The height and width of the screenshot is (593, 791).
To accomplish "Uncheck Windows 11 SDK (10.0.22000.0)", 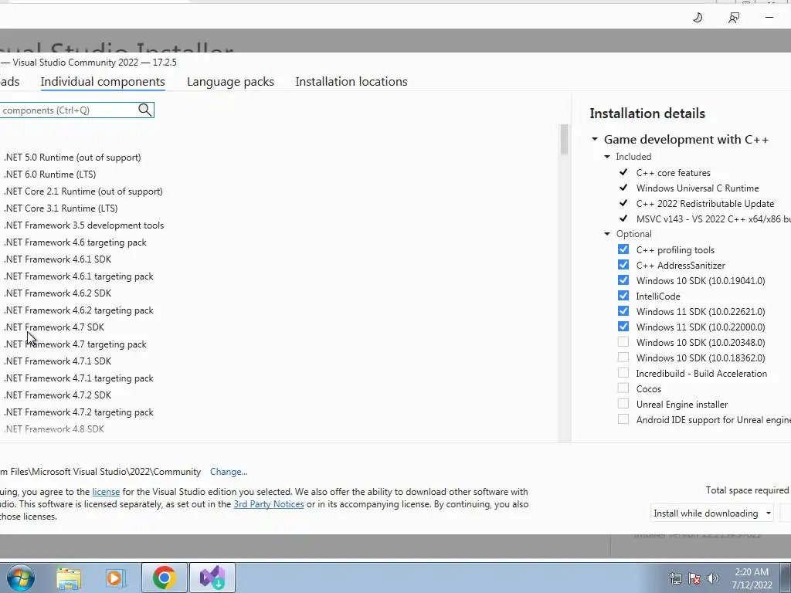I will tap(623, 327).
